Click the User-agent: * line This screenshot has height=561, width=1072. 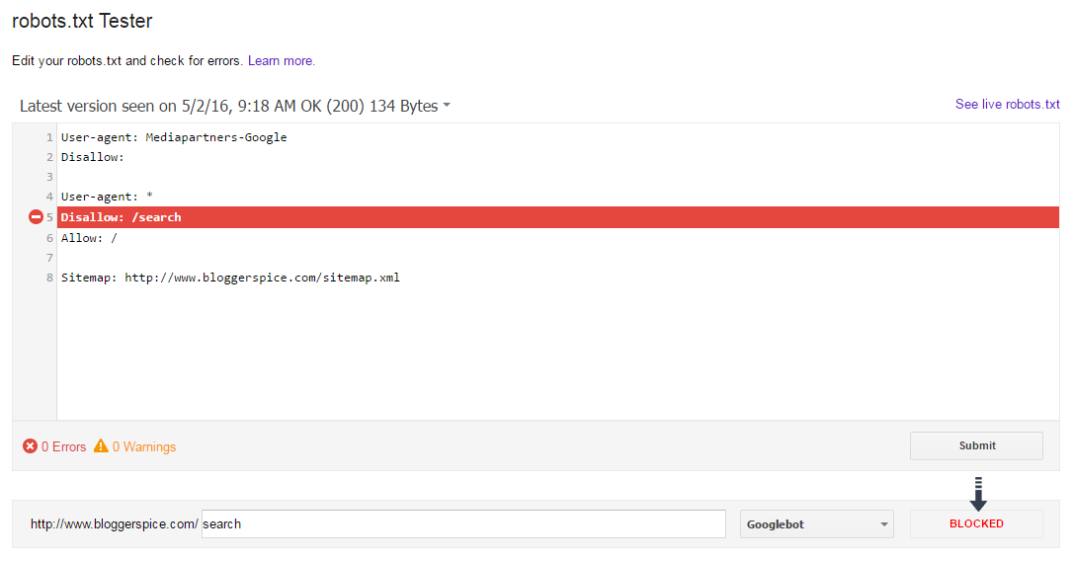[107, 197]
